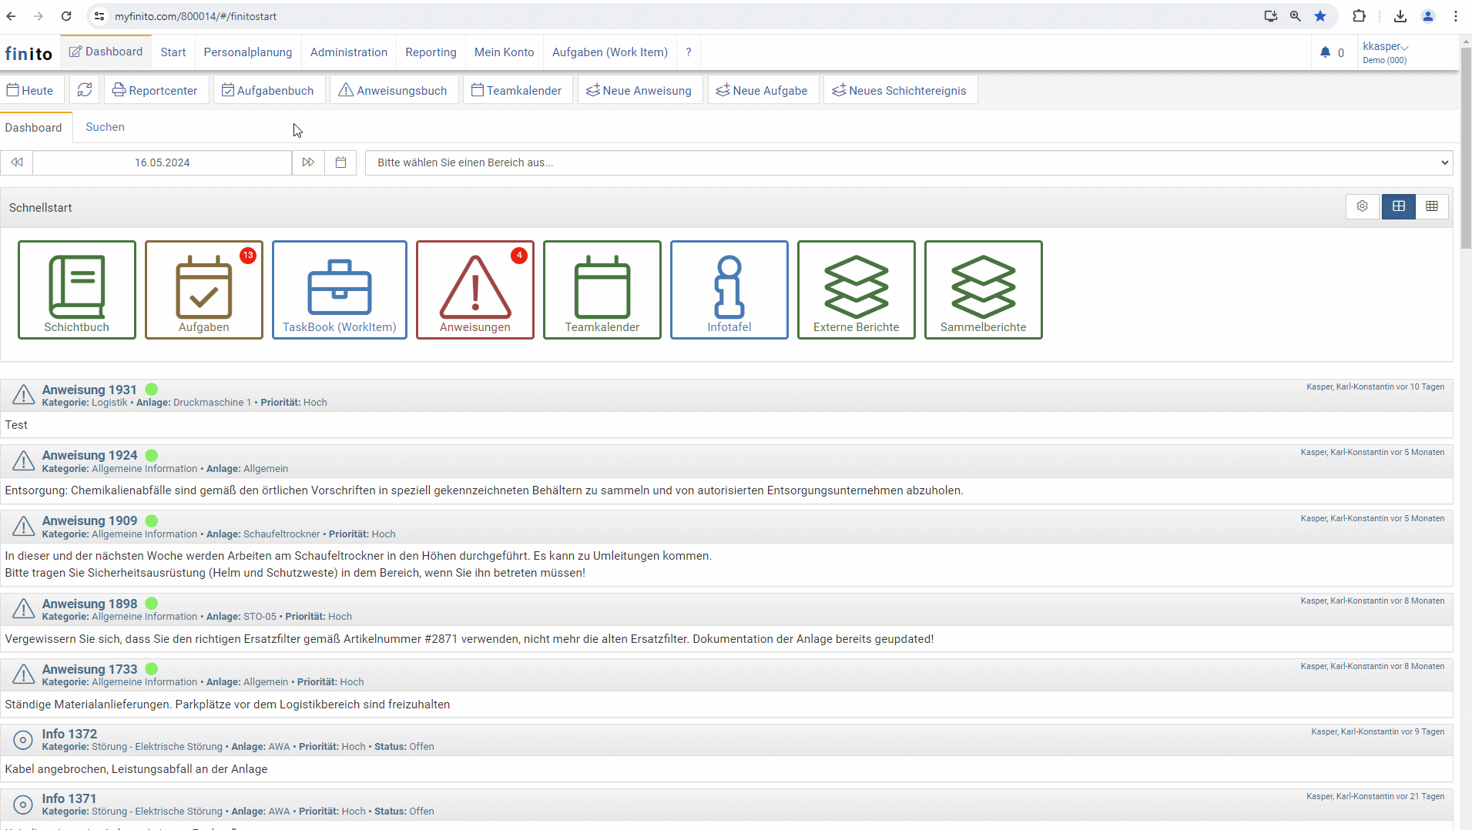The width and height of the screenshot is (1472, 830).
Task: Switch to large tile view
Action: [x=1399, y=206]
